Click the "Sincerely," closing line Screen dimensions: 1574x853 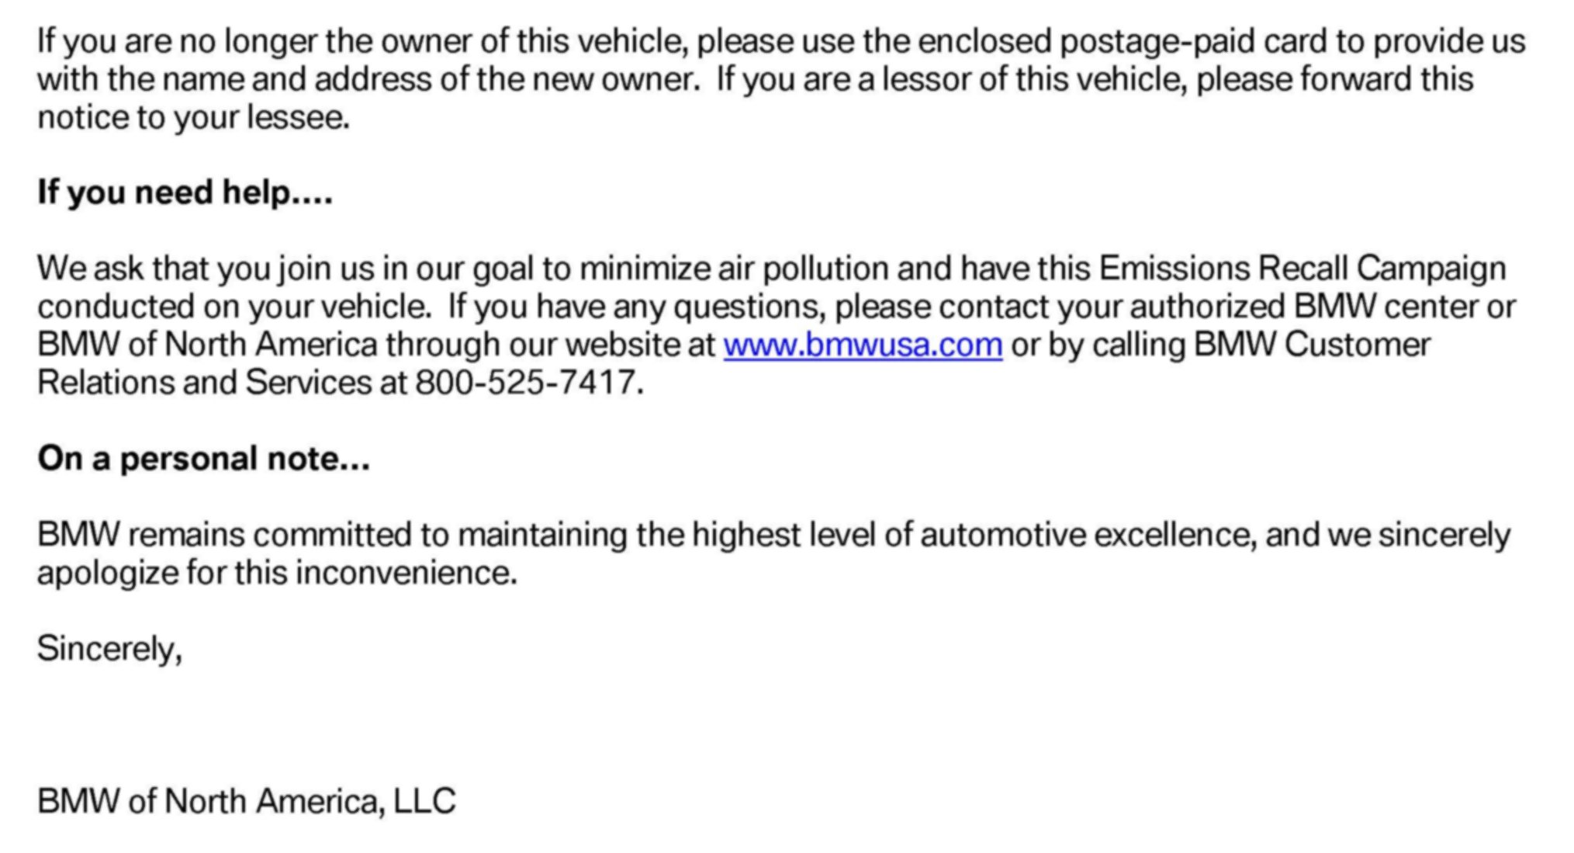[109, 649]
